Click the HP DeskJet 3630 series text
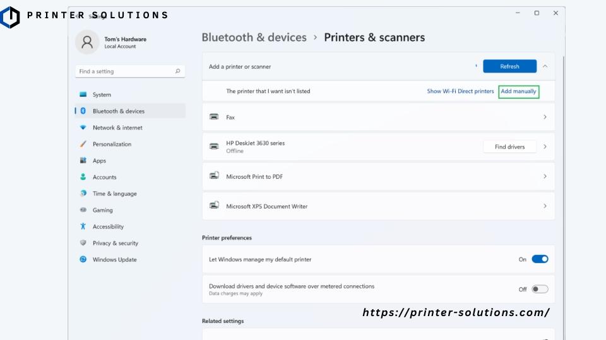This screenshot has height=340, width=606. tap(256, 143)
